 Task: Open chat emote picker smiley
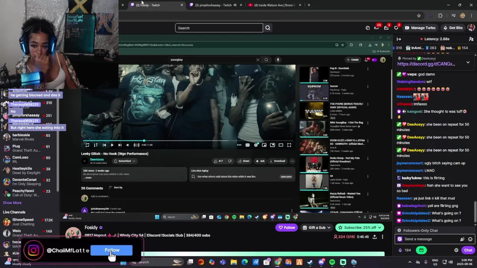470,239
